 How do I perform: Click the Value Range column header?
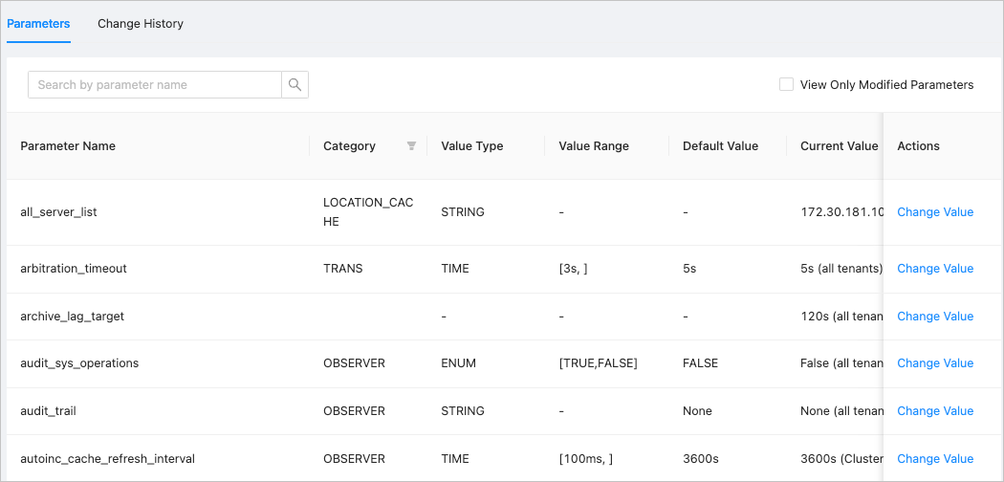pyautogui.click(x=594, y=146)
